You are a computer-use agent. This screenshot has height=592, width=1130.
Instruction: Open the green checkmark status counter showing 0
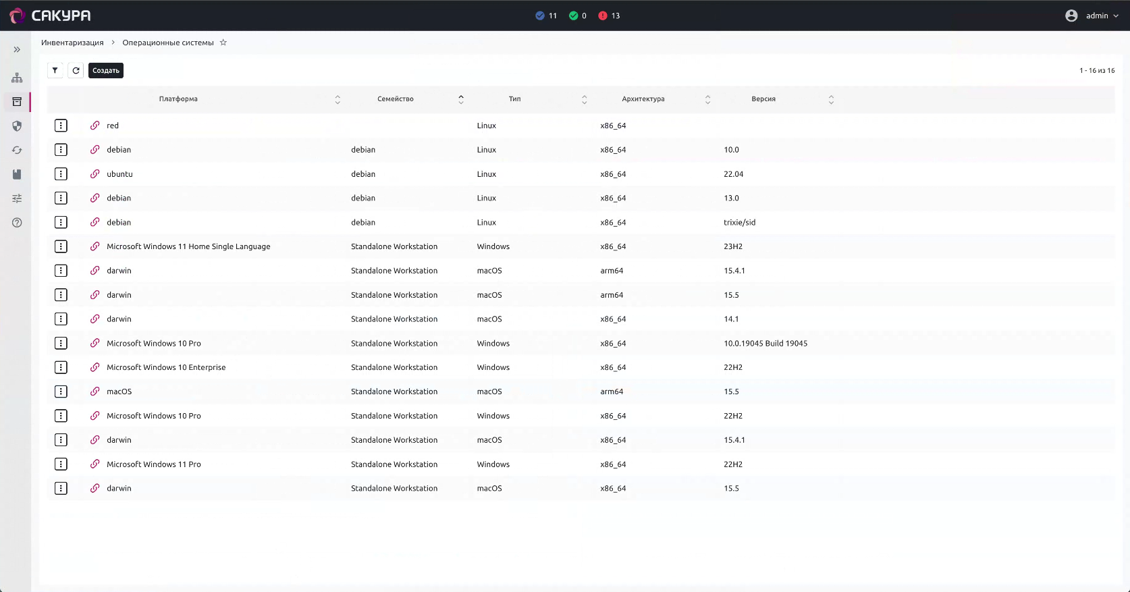tap(578, 16)
